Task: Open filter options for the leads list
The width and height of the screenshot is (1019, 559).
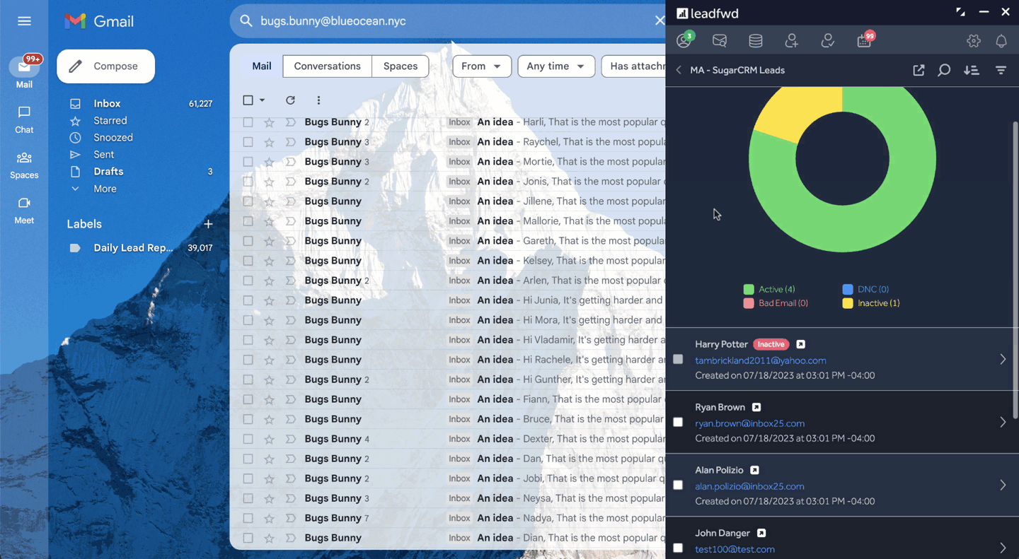Action: tap(1001, 70)
